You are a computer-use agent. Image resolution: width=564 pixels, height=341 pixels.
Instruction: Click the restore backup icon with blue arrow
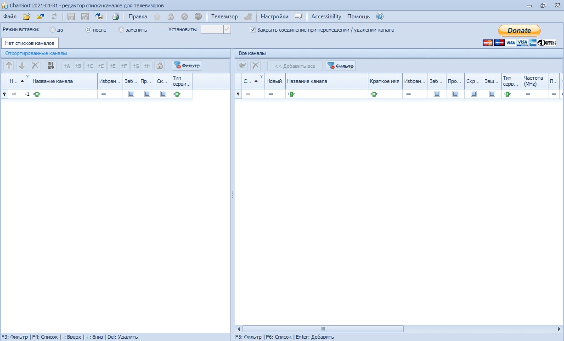(x=99, y=16)
